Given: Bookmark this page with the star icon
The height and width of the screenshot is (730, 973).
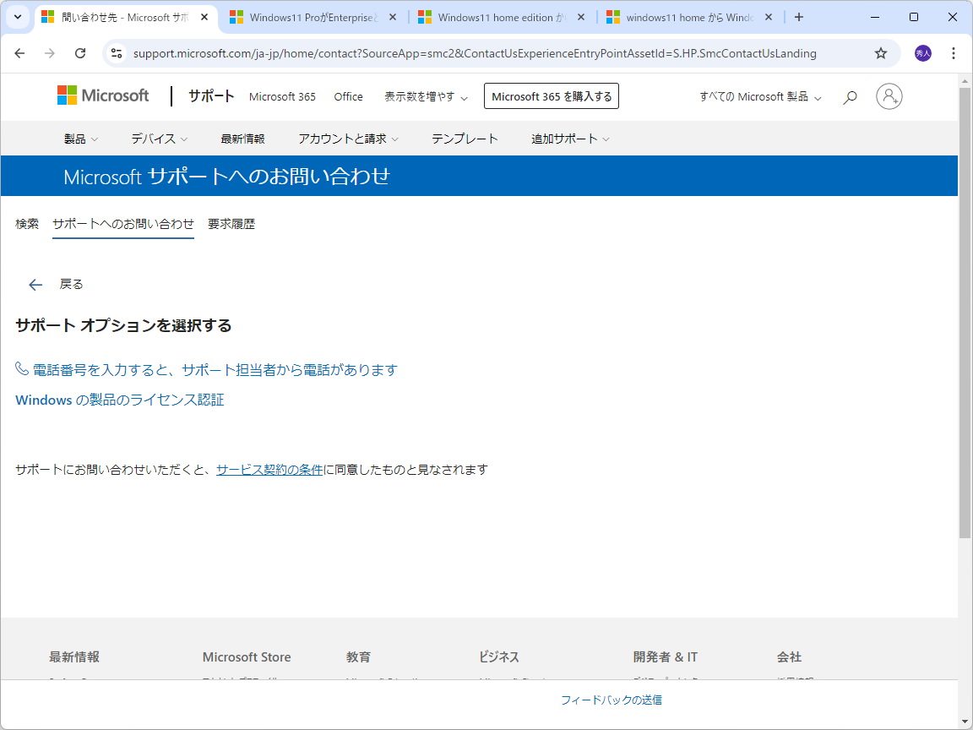Looking at the screenshot, I should (x=881, y=52).
